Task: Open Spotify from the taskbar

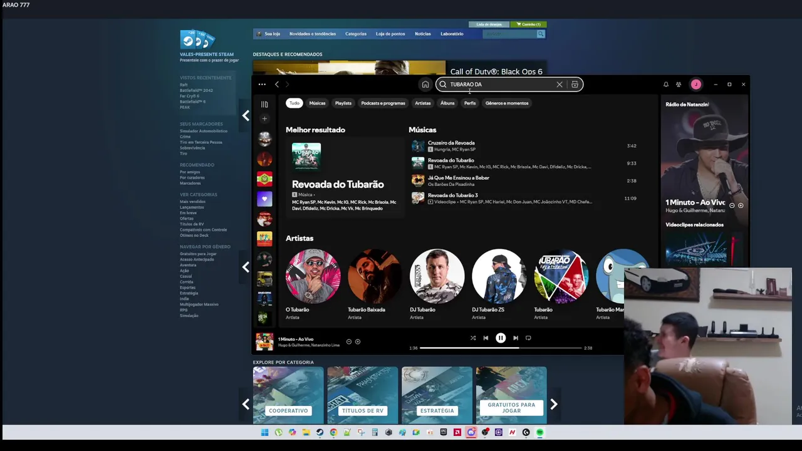Action: [x=539, y=432]
